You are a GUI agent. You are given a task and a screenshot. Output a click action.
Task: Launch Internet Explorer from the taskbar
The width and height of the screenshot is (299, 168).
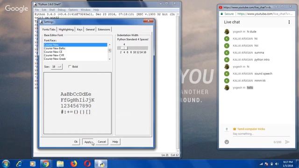pyautogui.click(x=19, y=164)
